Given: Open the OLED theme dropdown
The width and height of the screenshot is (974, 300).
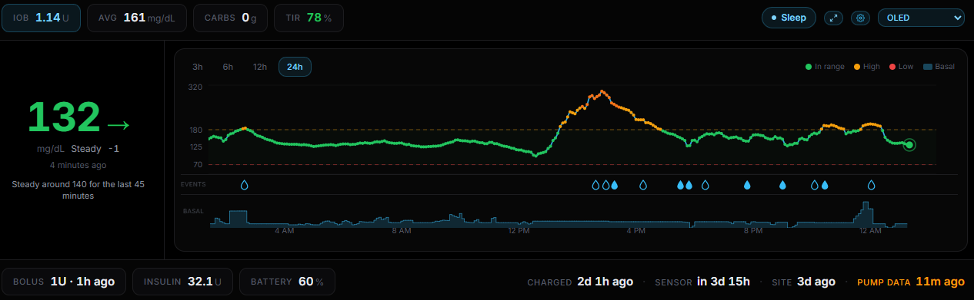Looking at the screenshot, I should (921, 18).
